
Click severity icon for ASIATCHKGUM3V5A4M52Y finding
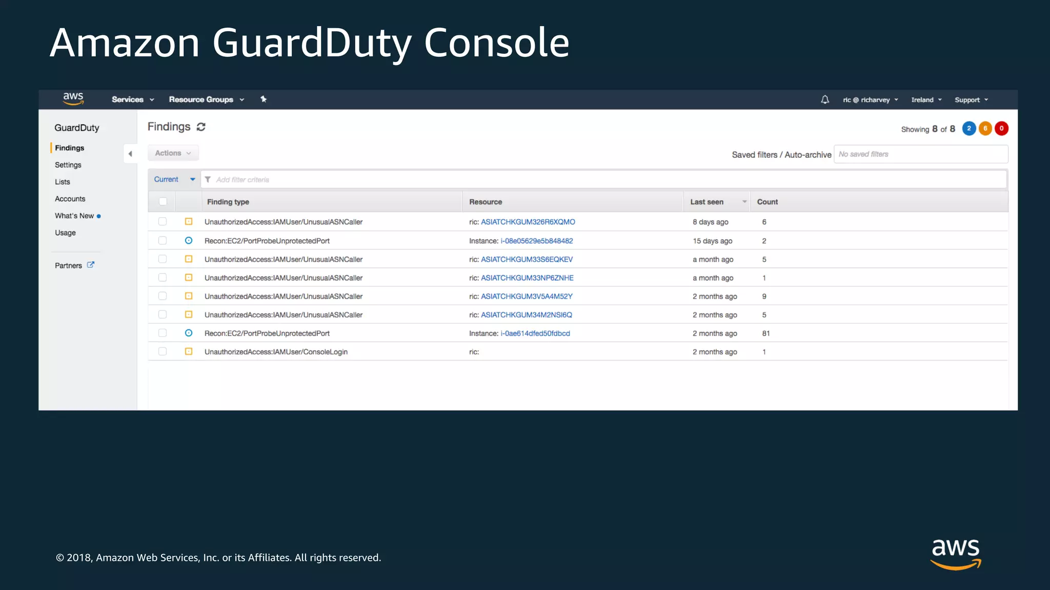tap(189, 296)
